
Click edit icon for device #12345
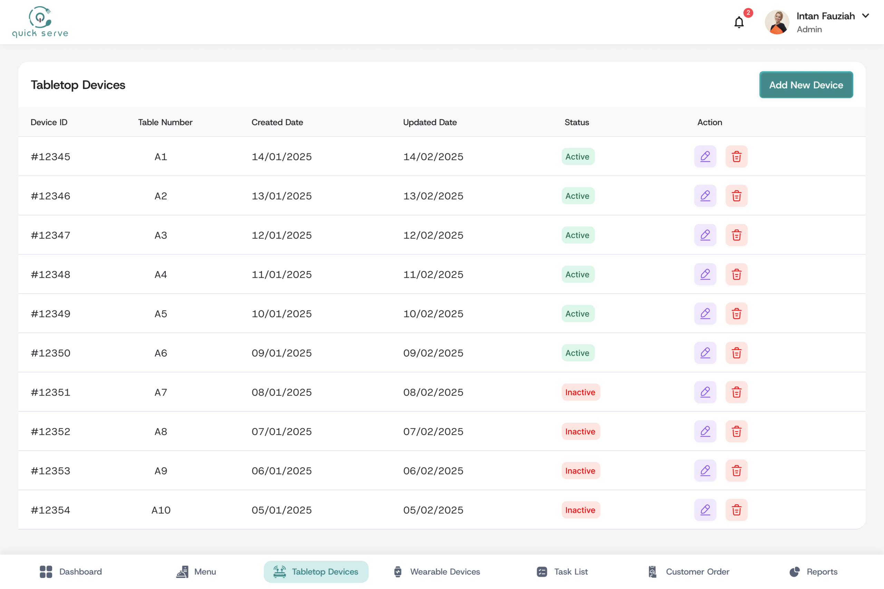coord(705,156)
